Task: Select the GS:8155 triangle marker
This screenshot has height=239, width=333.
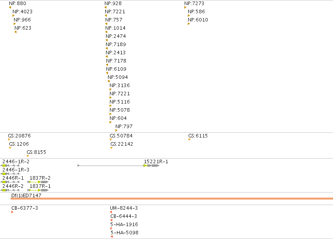Action: click(28, 156)
